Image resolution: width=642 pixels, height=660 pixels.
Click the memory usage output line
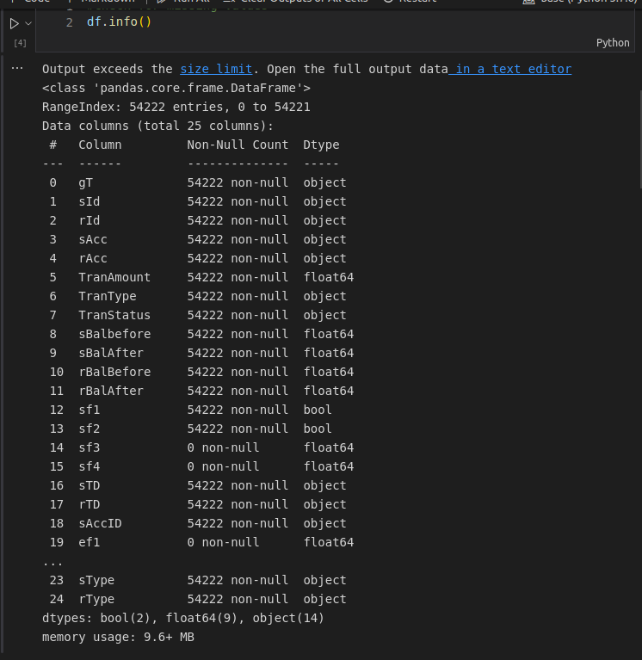(x=118, y=637)
